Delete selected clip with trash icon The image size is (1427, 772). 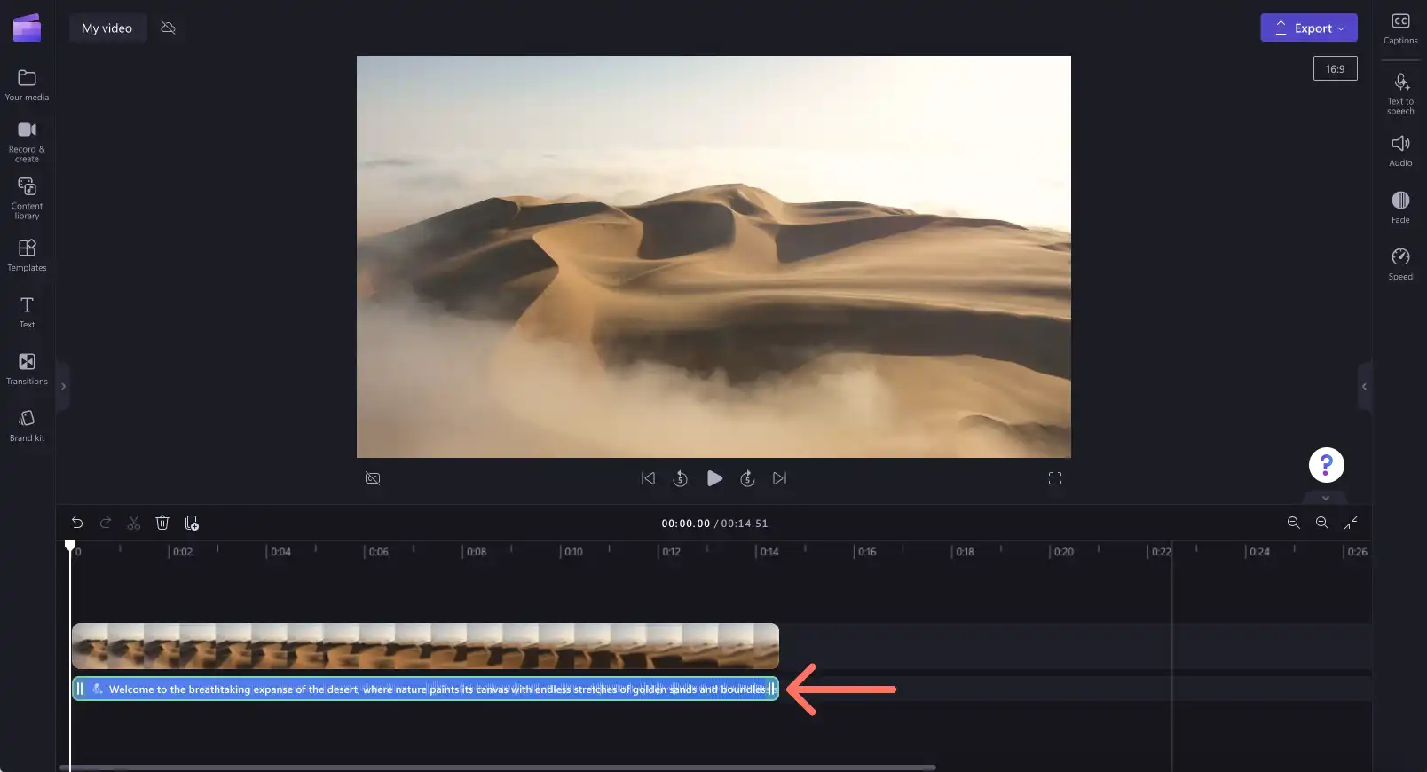162,523
